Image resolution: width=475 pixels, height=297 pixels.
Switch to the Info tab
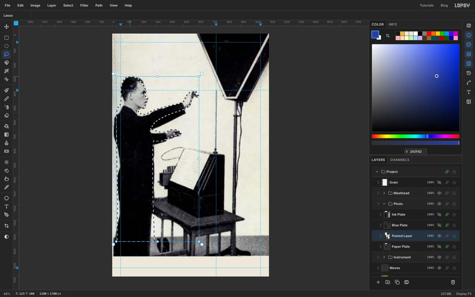tap(393, 24)
